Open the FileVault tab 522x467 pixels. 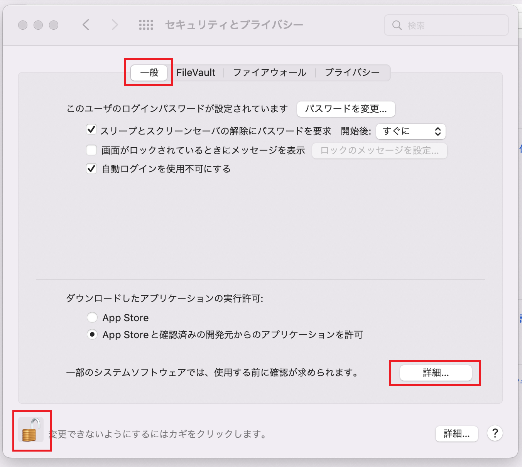click(196, 72)
